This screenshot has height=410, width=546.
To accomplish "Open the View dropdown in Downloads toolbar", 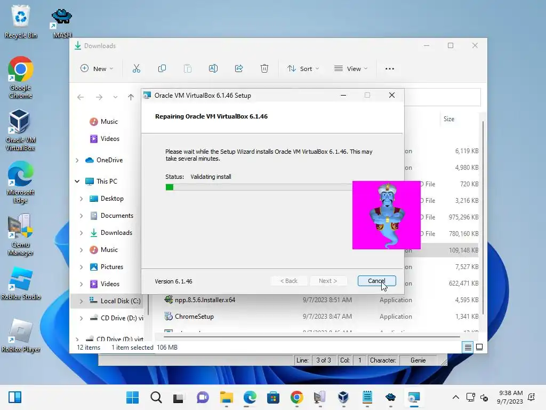I will pos(351,69).
